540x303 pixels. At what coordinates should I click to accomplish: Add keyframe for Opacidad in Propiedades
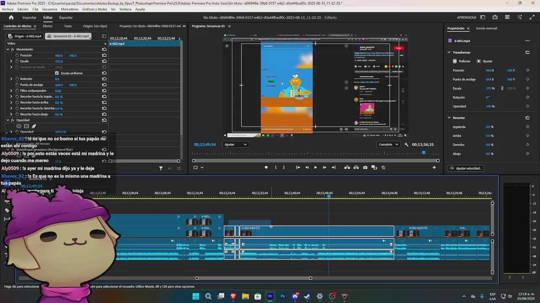[527, 106]
